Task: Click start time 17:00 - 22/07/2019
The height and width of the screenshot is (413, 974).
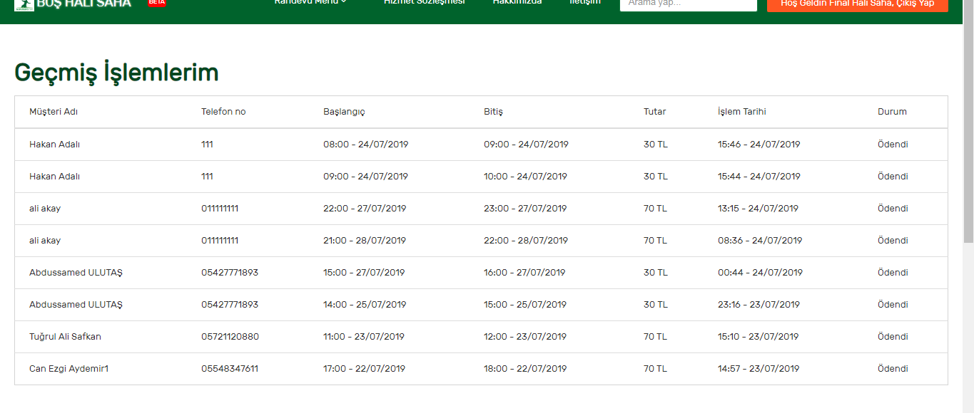Action: [364, 369]
